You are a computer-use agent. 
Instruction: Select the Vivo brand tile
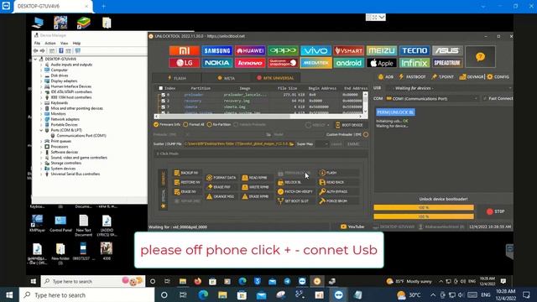click(315, 50)
